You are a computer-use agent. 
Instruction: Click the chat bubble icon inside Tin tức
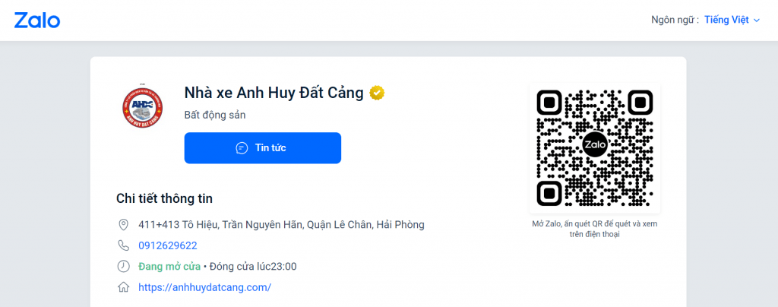[242, 148]
